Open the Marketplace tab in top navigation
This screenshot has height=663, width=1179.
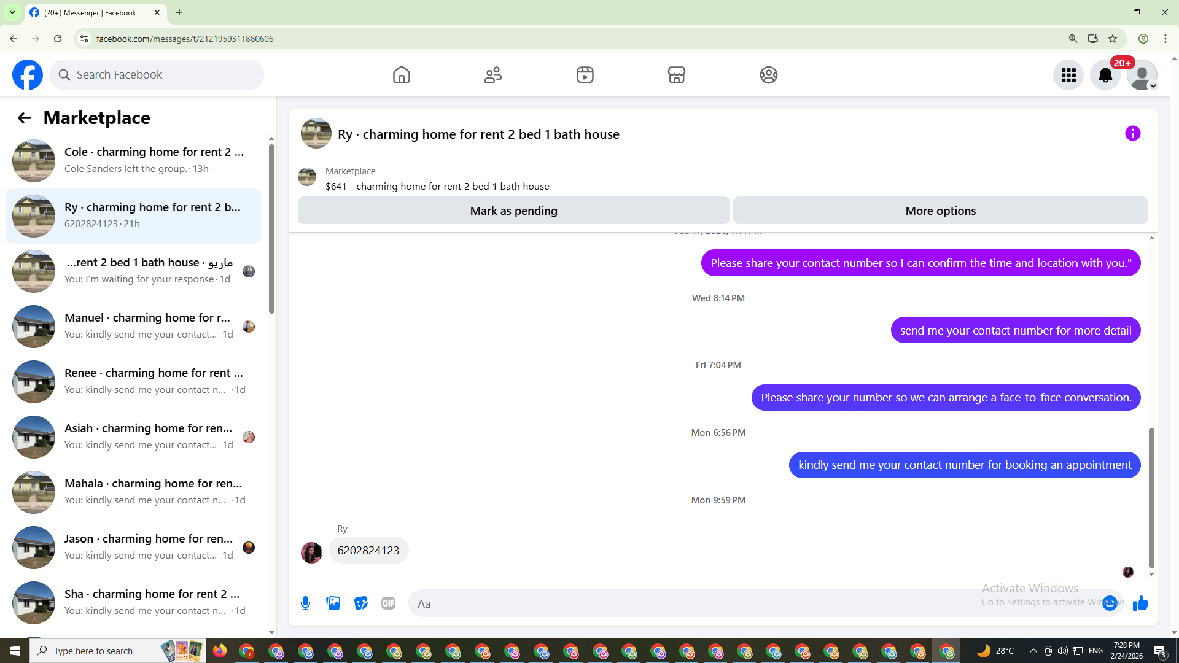(676, 75)
